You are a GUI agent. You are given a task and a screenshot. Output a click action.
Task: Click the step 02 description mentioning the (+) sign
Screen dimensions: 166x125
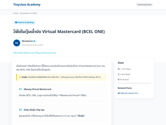click(x=52, y=116)
